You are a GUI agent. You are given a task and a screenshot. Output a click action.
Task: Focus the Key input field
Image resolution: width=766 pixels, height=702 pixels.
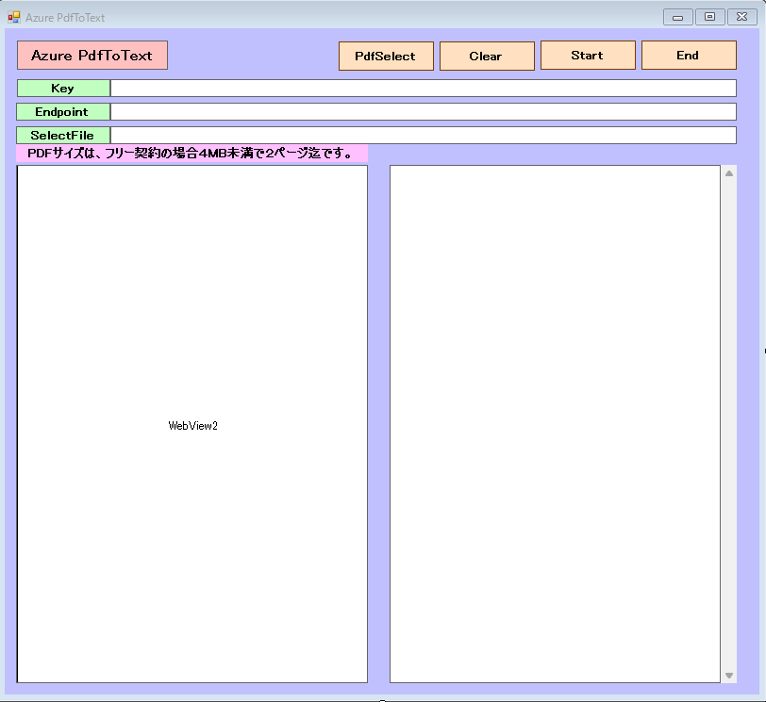423,89
